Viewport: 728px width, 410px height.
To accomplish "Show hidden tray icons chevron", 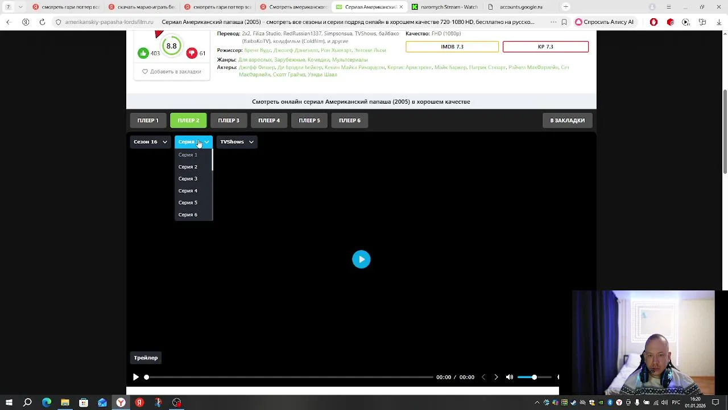I will [x=537, y=403].
